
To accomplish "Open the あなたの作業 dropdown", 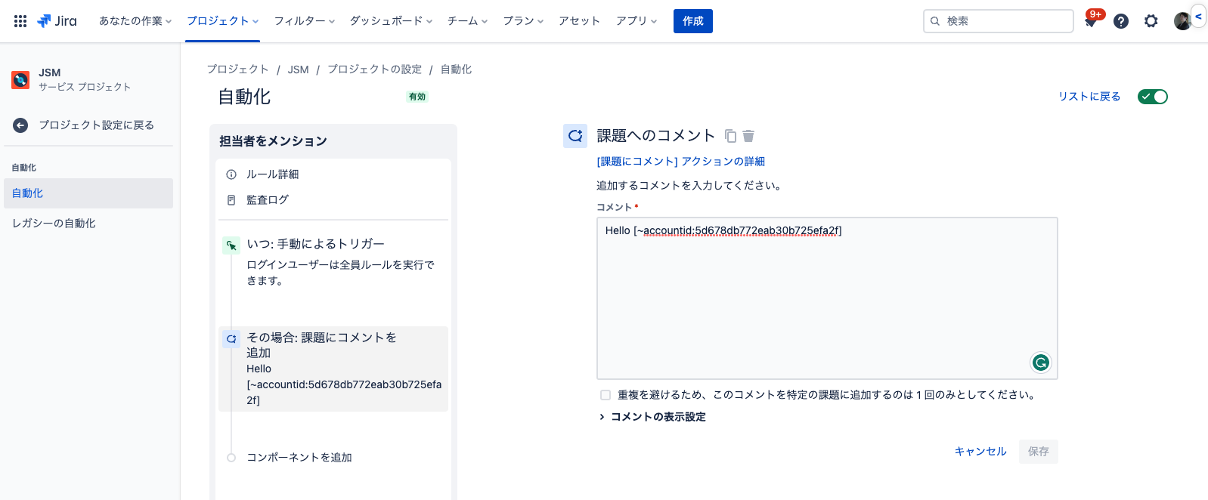I will 135,21.
